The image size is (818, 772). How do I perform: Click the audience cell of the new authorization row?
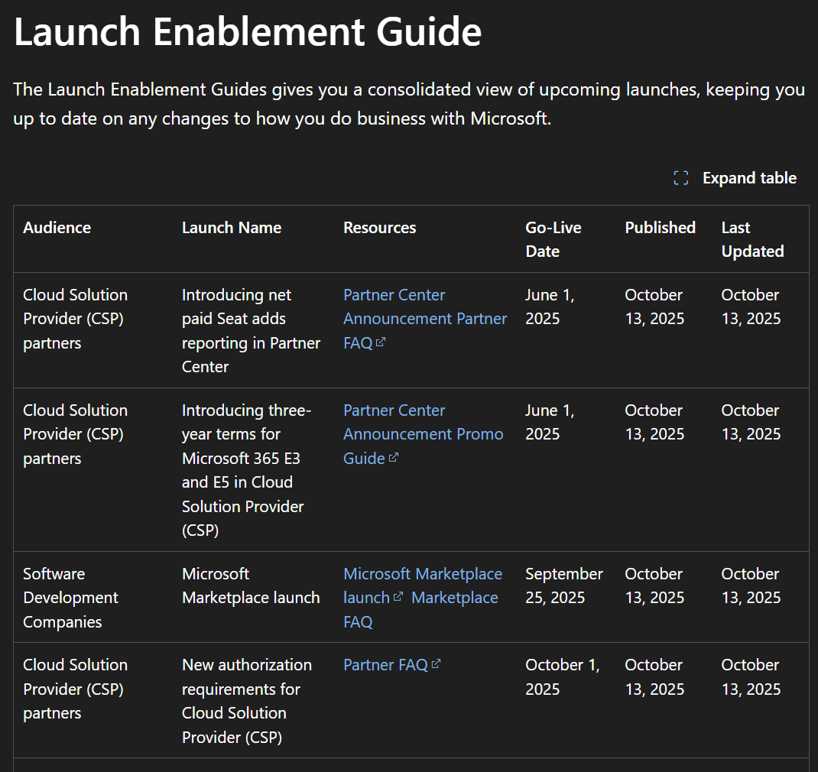(x=75, y=689)
